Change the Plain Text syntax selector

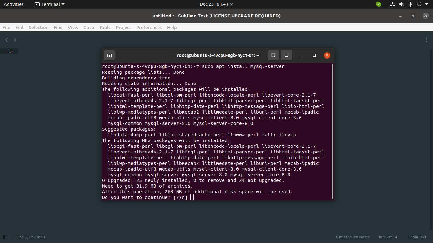tap(418, 237)
